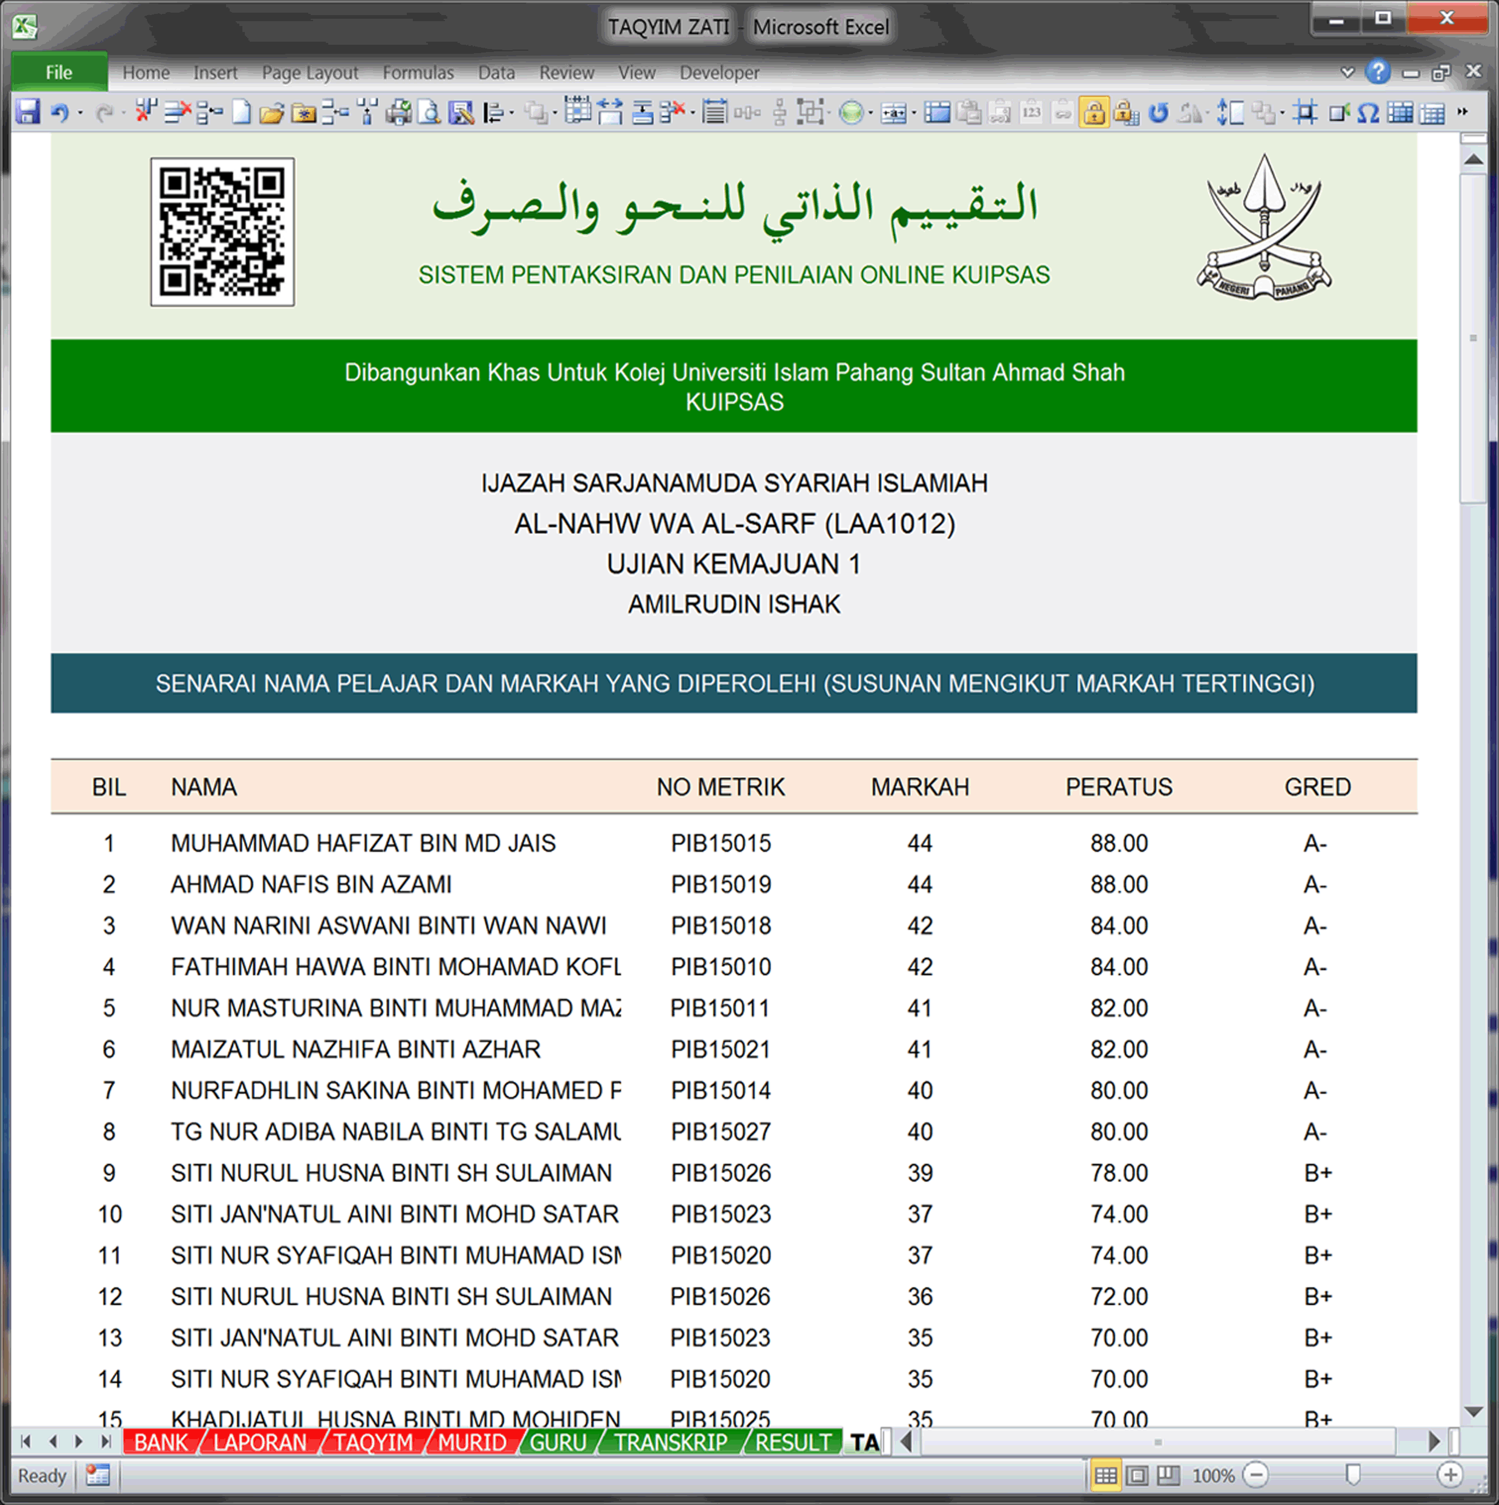Open the Page Layout ribbon tab
Screen dimensions: 1499x1505
[309, 73]
